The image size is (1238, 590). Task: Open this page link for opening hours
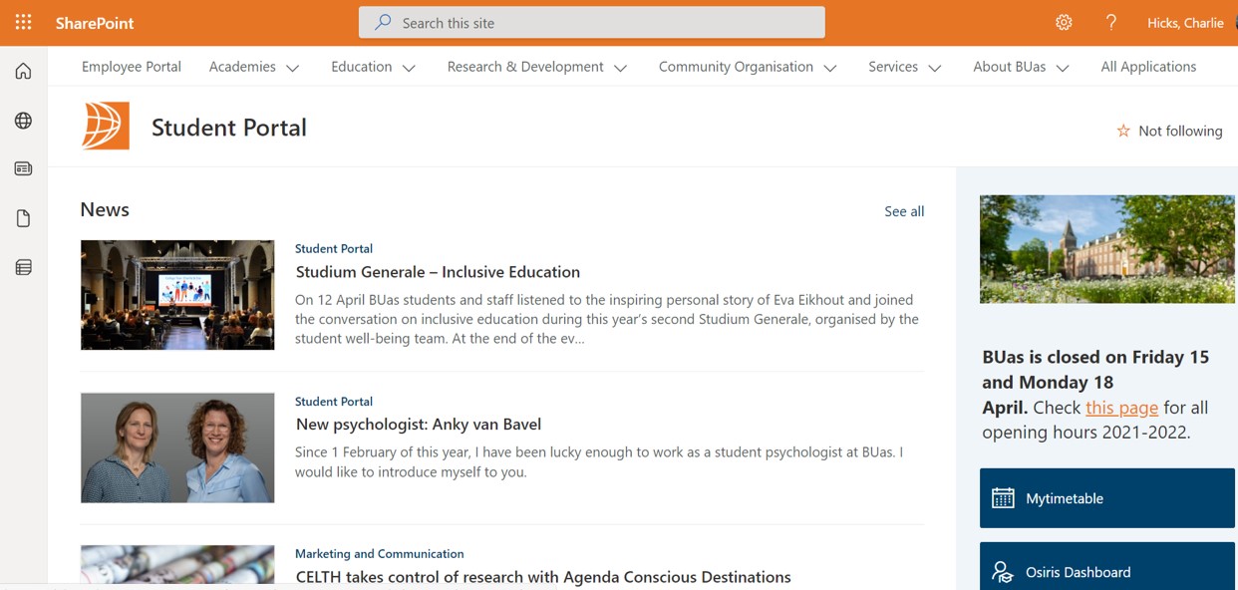(1122, 407)
